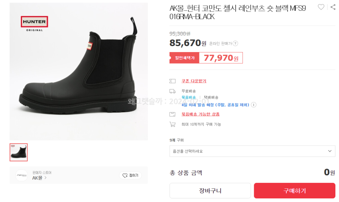Viewport: 339px width, 202px height.
Task: Select the 묶음배송 shipping option
Action: pos(189,97)
